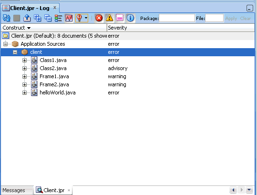Toggle the yellow Warnings filter

pyautogui.click(x=109, y=18)
